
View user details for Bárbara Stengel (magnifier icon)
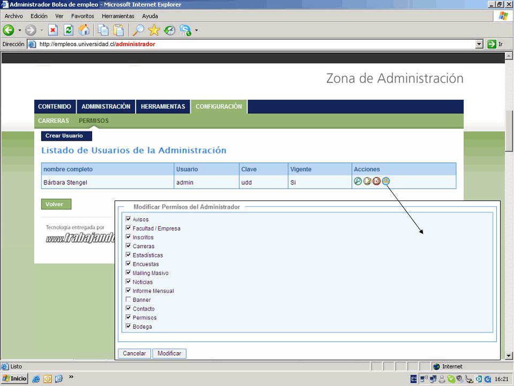(358, 181)
